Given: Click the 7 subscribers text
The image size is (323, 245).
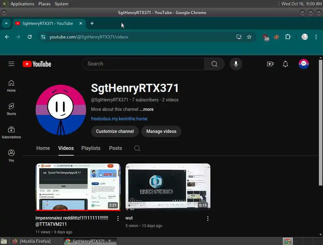Looking at the screenshot, I should (145, 100).
